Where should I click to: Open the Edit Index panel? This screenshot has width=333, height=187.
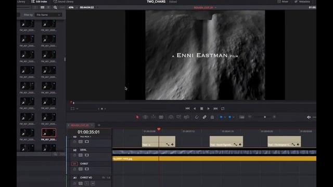pos(40,2)
